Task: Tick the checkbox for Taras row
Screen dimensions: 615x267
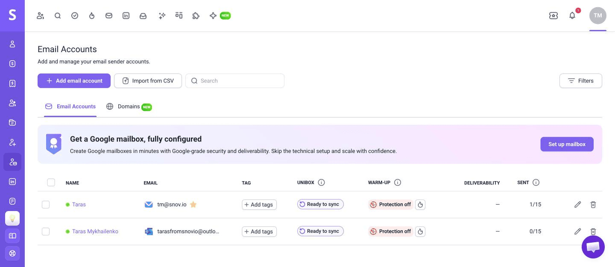Action: (46, 205)
